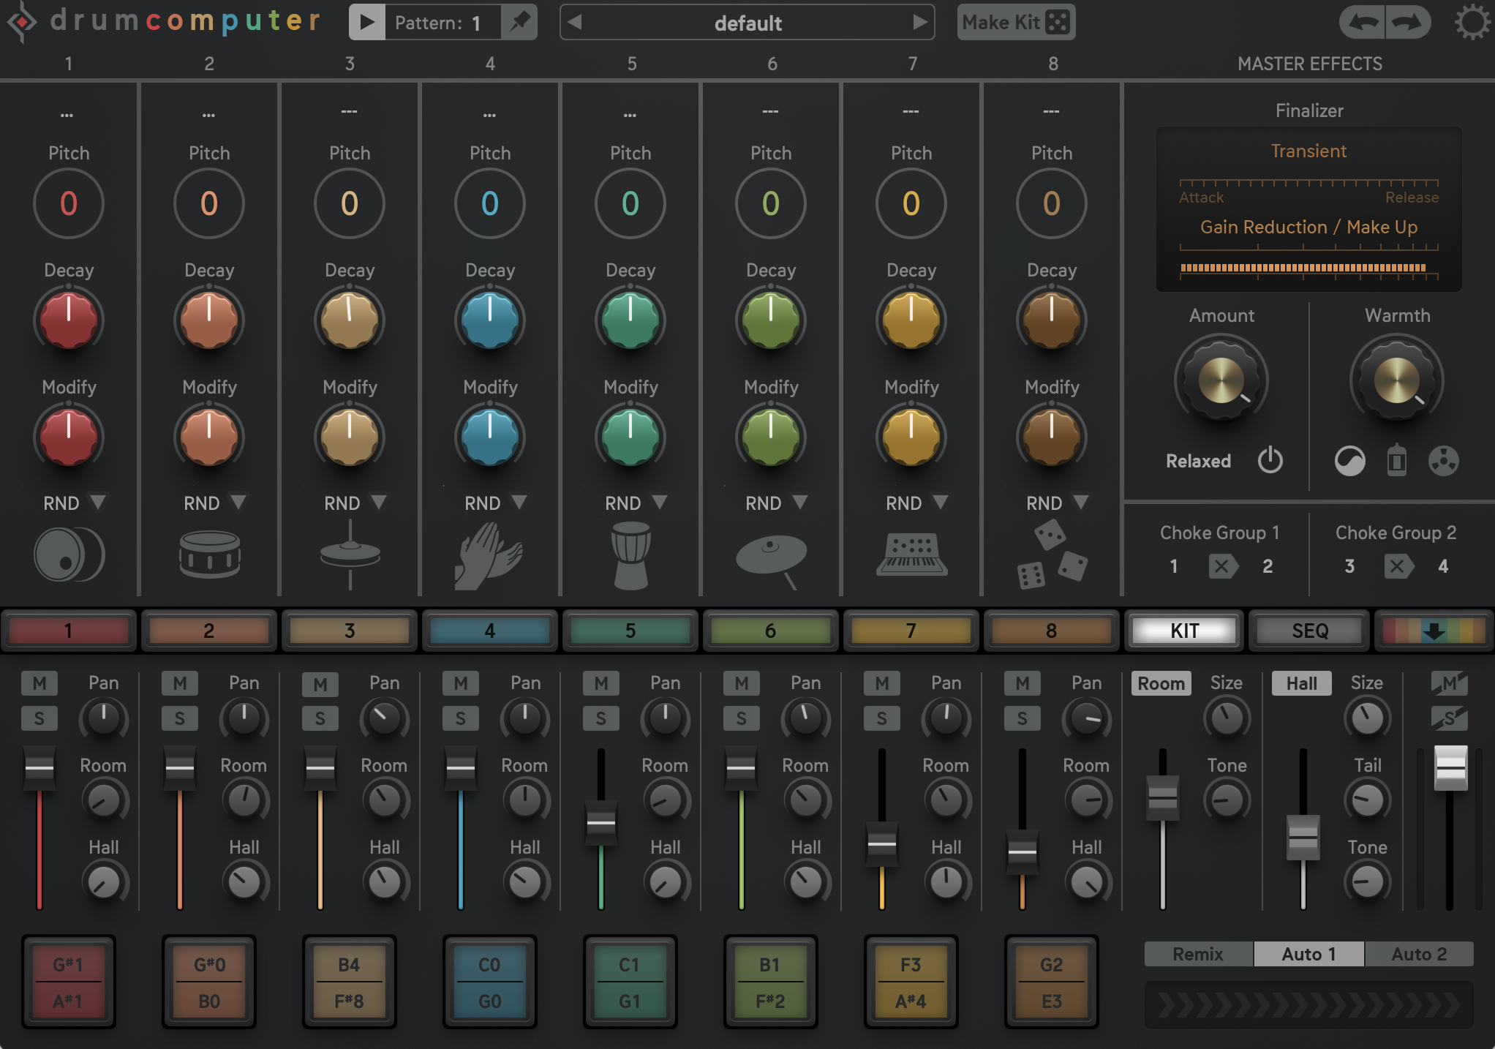Screen dimensions: 1495x1049
Task: Open the RND dropdown arrow on channel 7
Action: click(941, 502)
